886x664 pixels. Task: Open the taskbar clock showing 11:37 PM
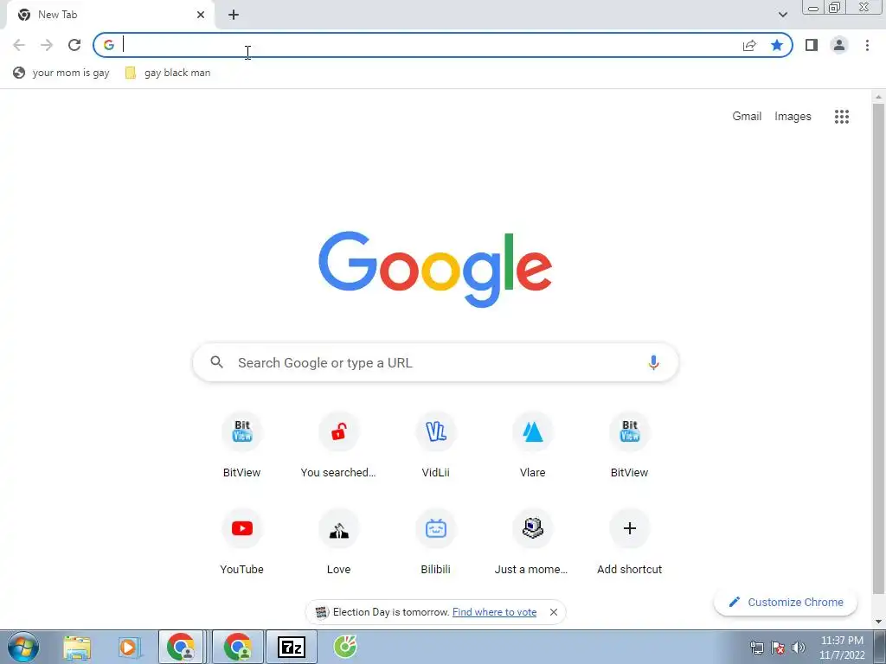point(842,648)
